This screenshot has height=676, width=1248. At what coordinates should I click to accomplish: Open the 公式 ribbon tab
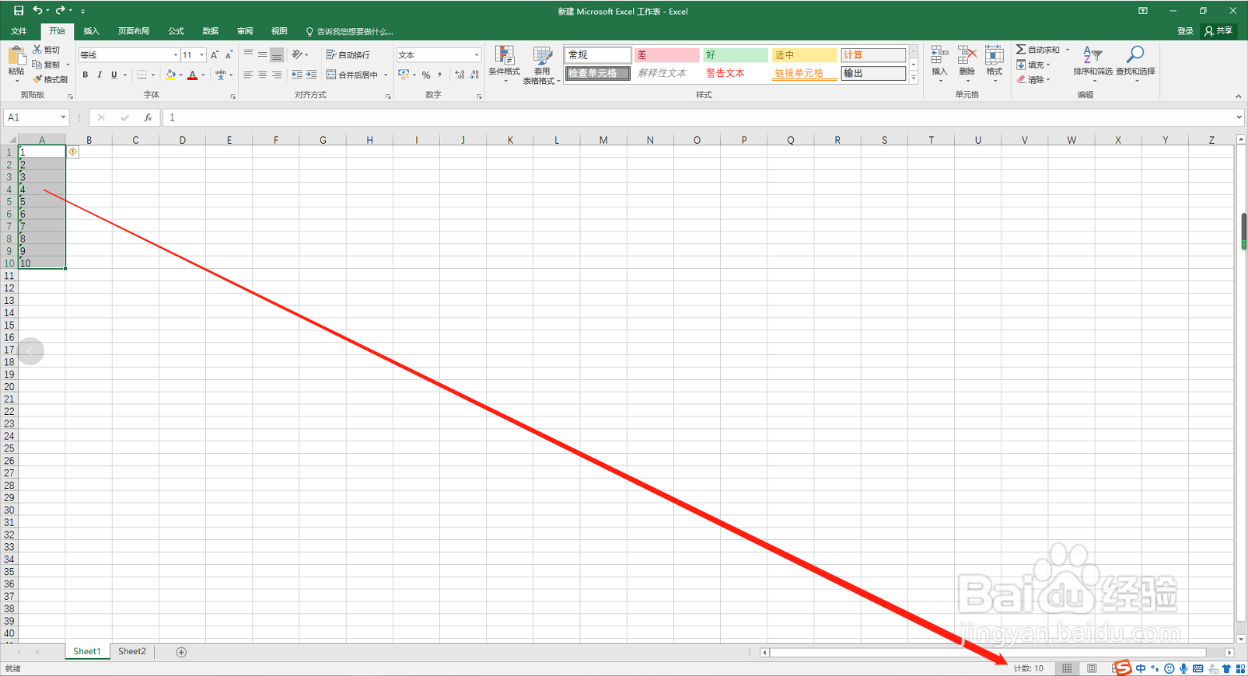(x=177, y=32)
